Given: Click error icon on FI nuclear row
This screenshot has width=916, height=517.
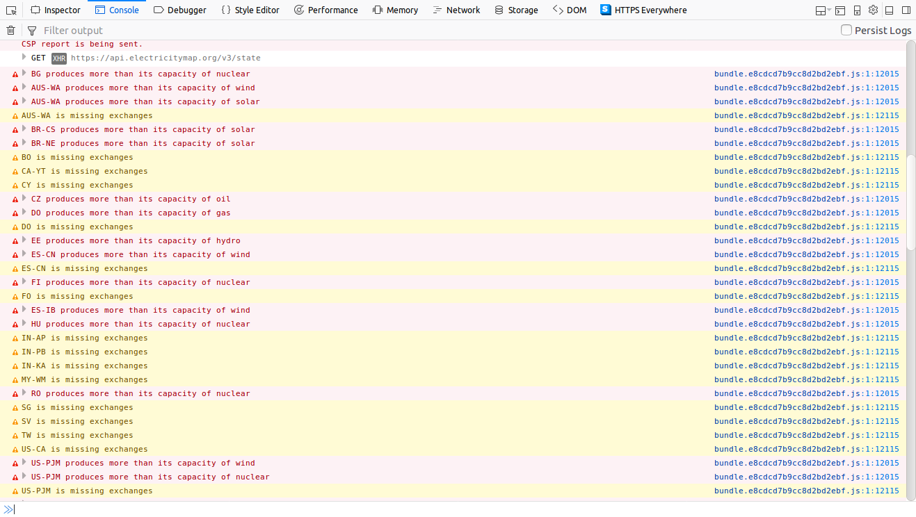Looking at the screenshot, I should click(x=15, y=283).
